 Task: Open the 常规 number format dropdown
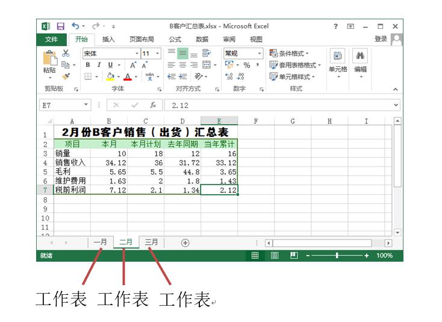(260, 53)
